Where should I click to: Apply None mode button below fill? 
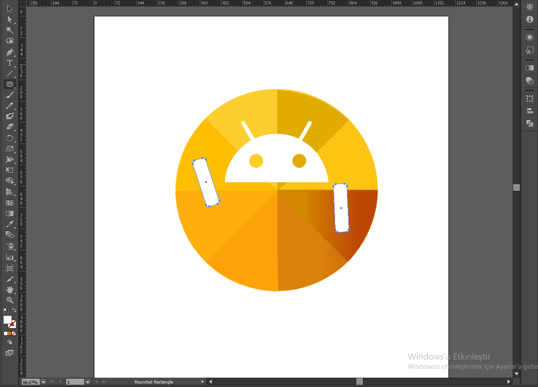click(x=14, y=333)
